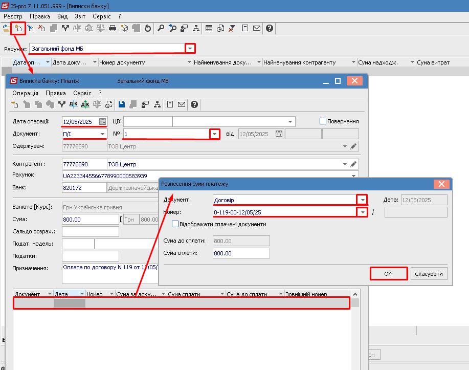Click refresh circular arrow icon
469x370 pixels.
[x=148, y=29]
